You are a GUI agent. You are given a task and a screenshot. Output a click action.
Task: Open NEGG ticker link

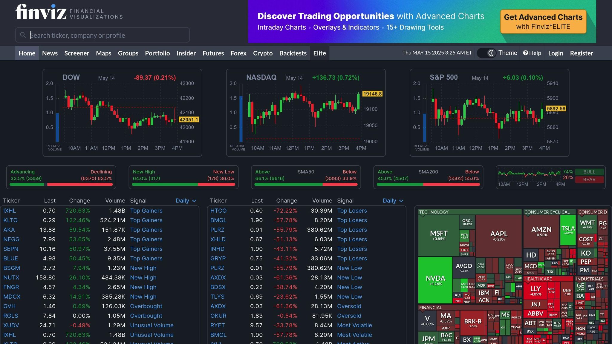coord(11,239)
